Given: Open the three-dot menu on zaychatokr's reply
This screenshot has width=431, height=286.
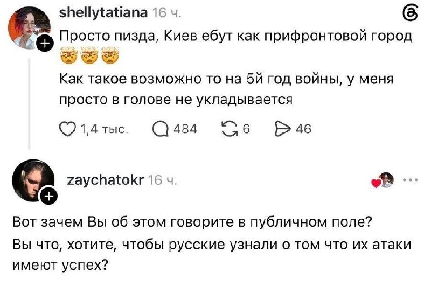Looking at the screenshot, I should click(411, 180).
